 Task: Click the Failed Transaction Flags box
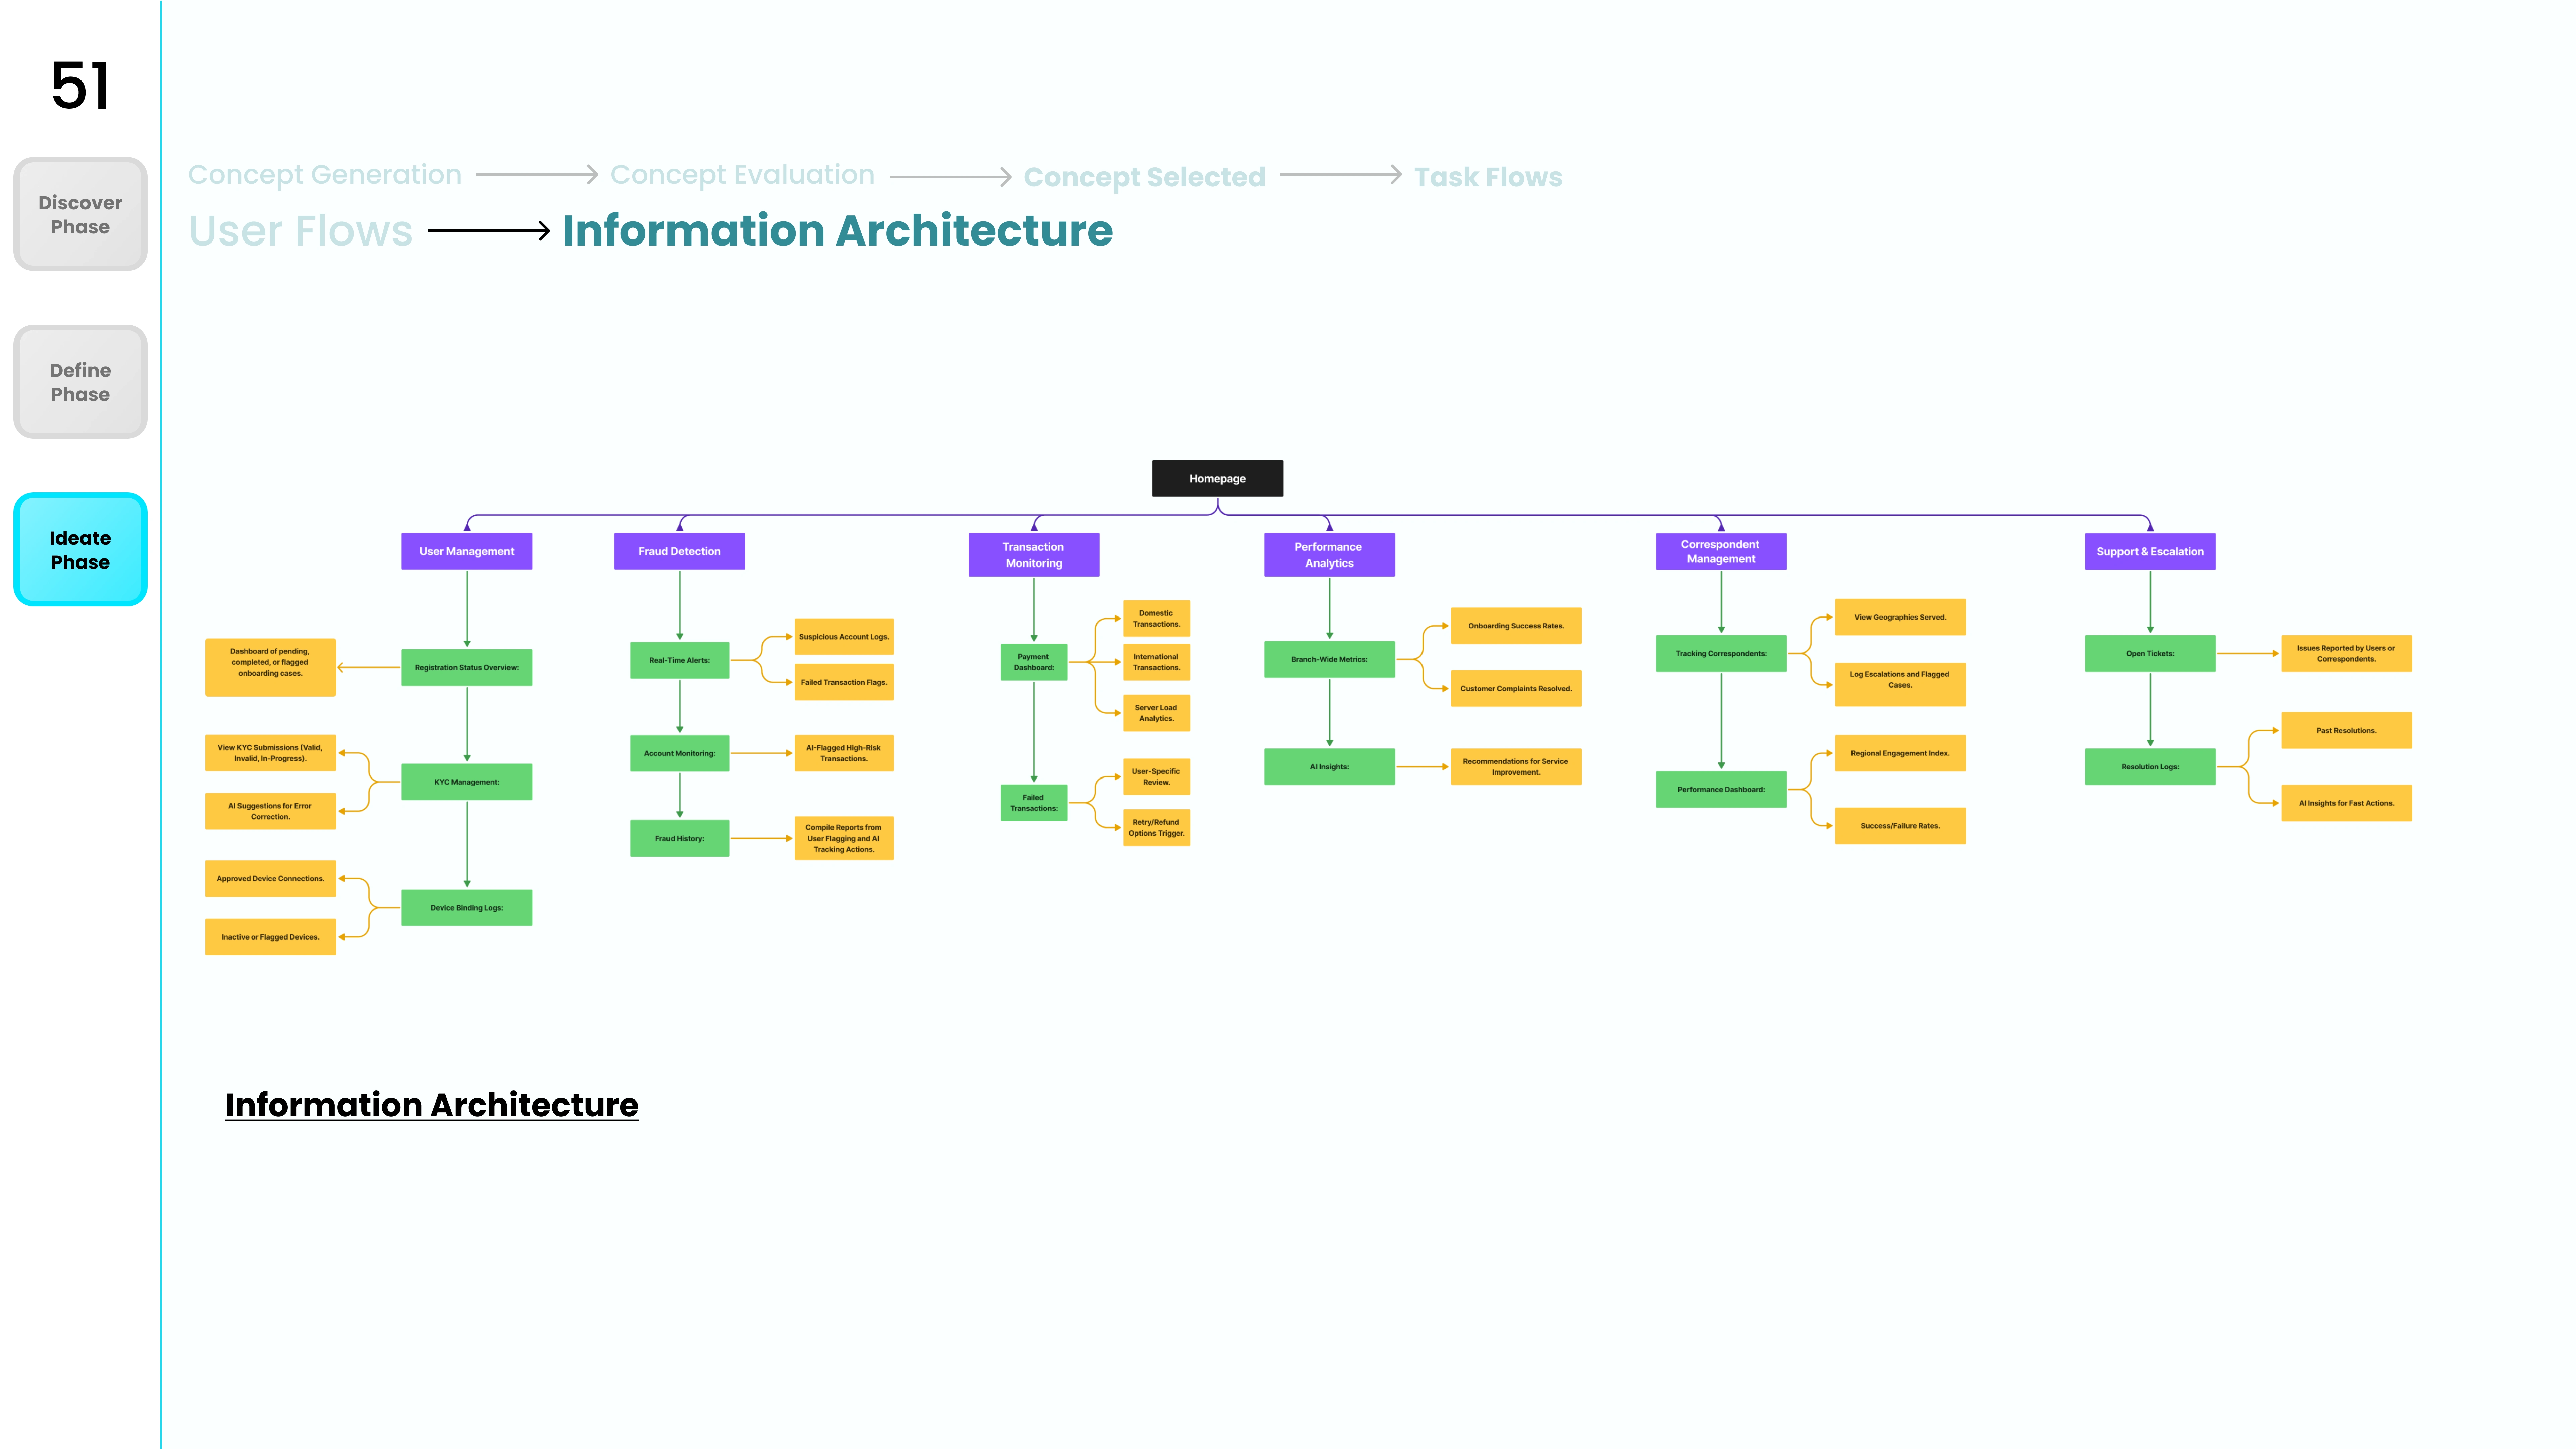tap(844, 682)
